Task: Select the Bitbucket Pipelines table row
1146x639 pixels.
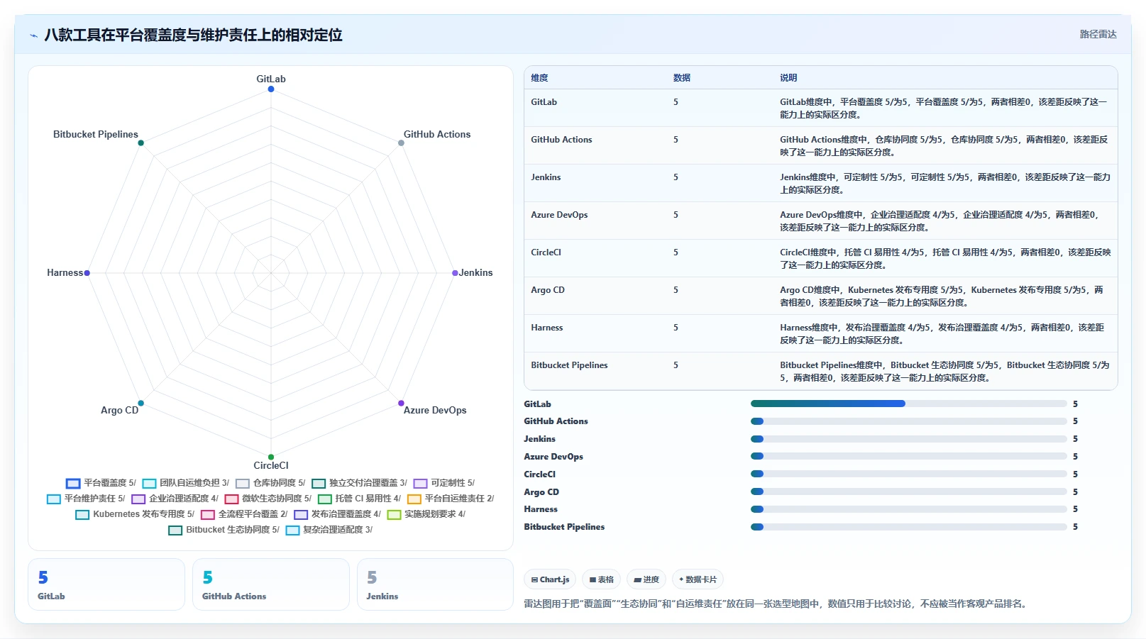Action: pos(820,371)
